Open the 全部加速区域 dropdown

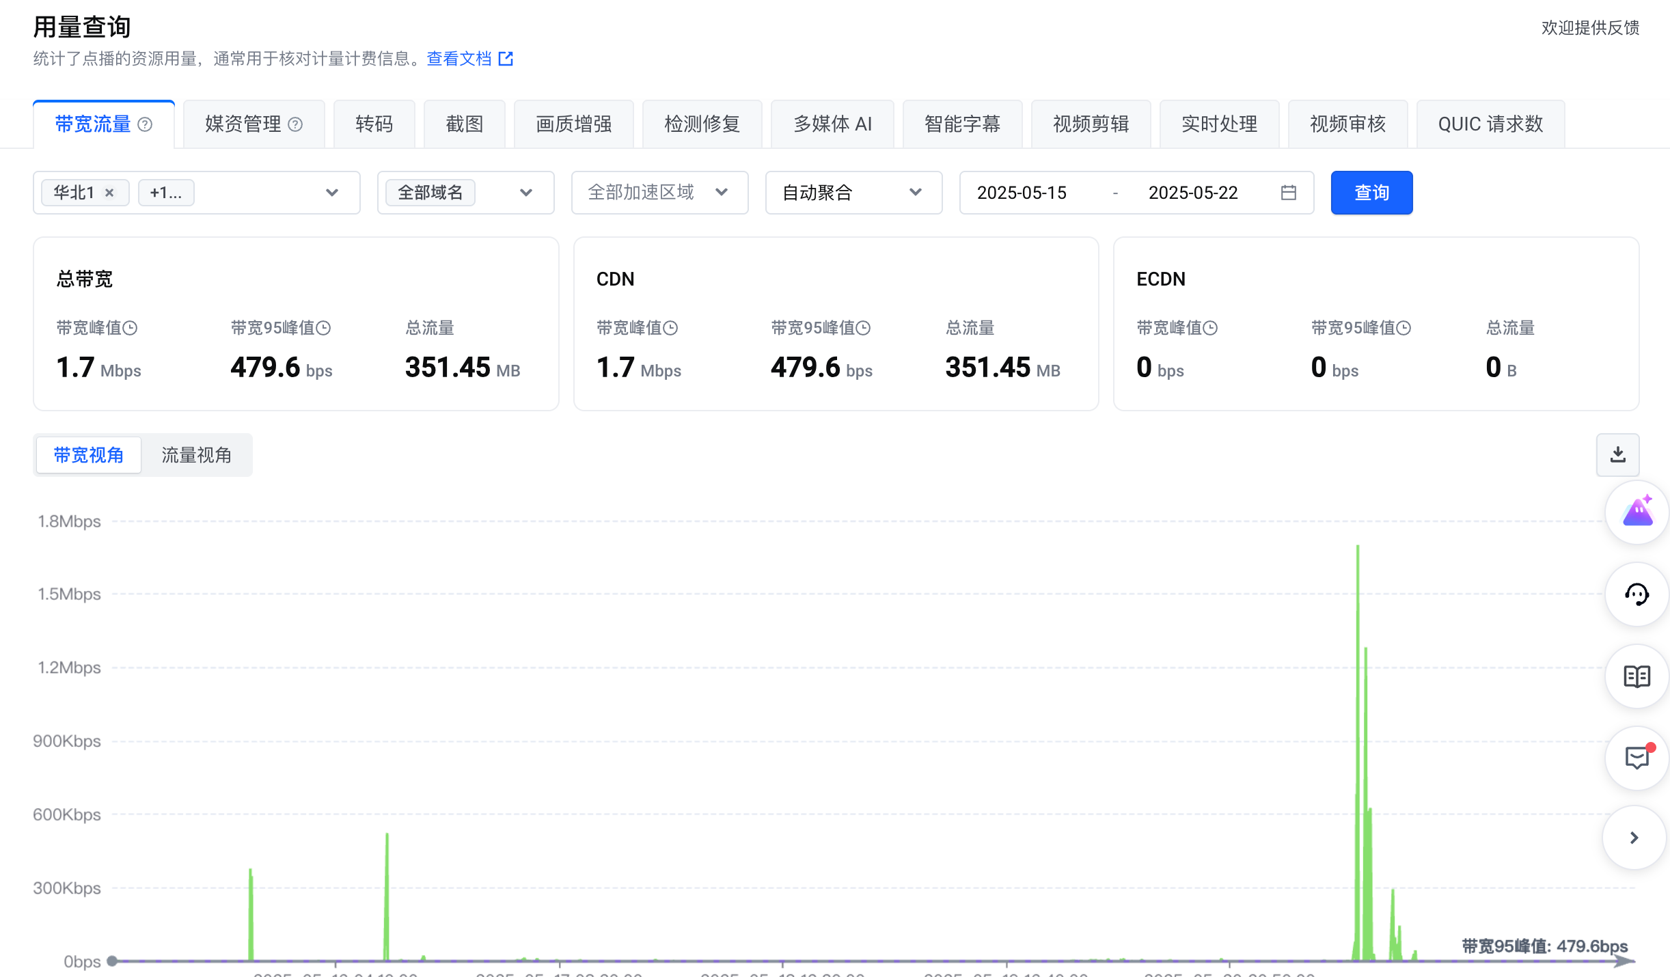point(659,193)
